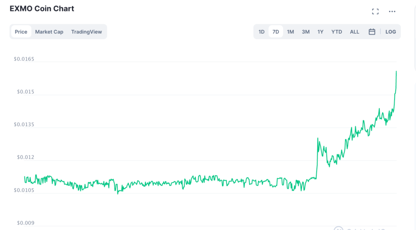Click the $0.009 axis label
Screen dimensions: 416x230
[x=26, y=223]
